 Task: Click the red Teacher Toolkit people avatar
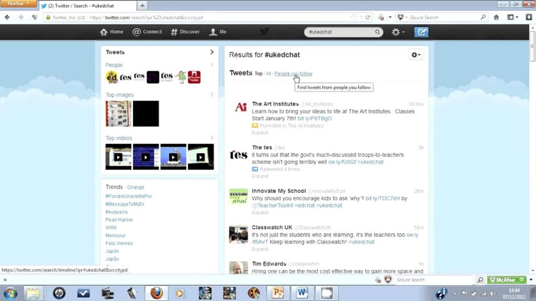194,77
